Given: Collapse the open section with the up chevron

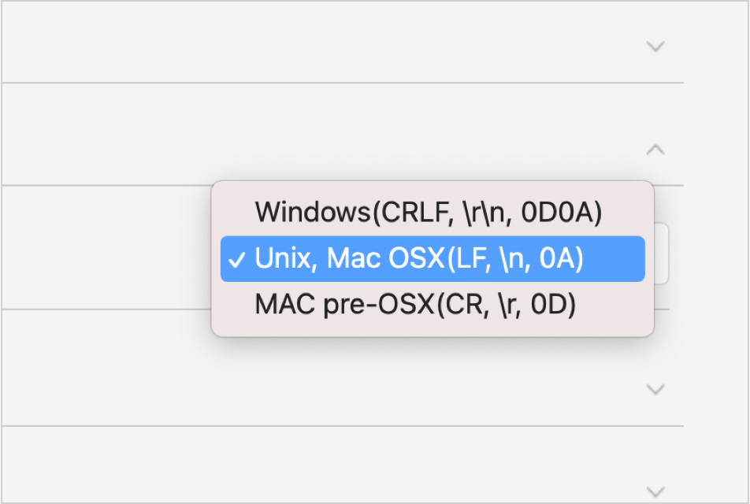Looking at the screenshot, I should click(x=655, y=149).
